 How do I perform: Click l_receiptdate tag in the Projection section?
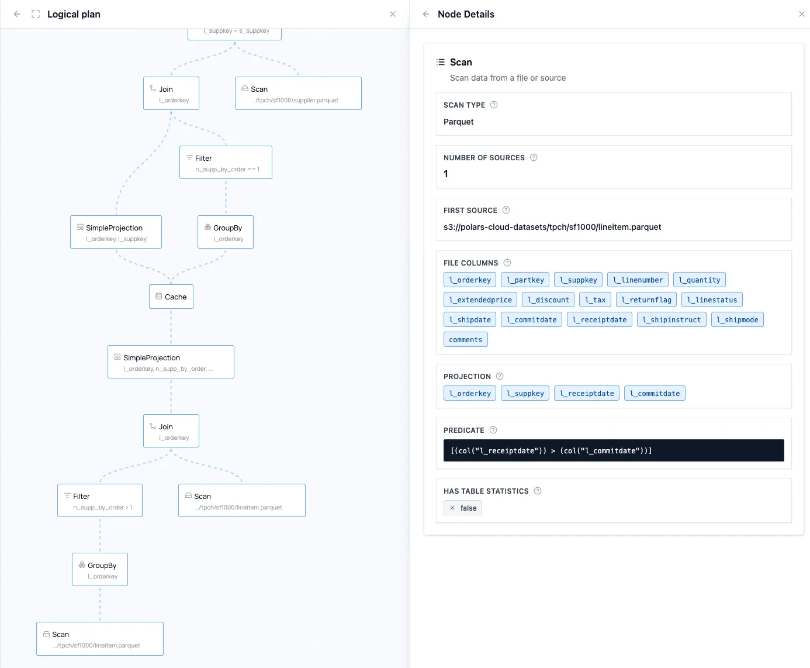click(587, 394)
